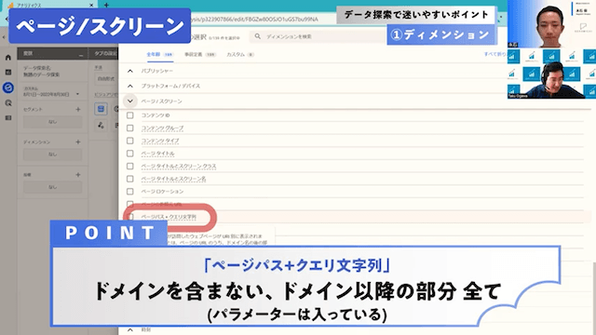Image resolution: width=596 pixels, height=335 pixels.
Task: Collapse the ページ / スクリーン group
Action: pyautogui.click(x=130, y=101)
